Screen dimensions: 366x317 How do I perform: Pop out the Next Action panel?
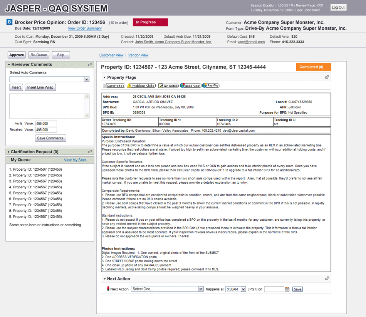[x=327, y=278]
